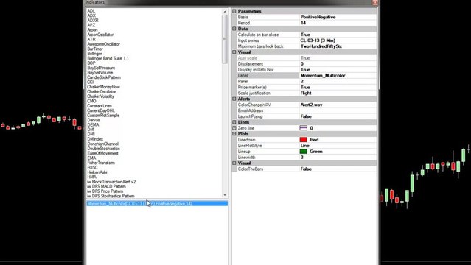The image size is (471, 265).
Task: Select CustomPlotSample indicator
Action: pos(103,116)
